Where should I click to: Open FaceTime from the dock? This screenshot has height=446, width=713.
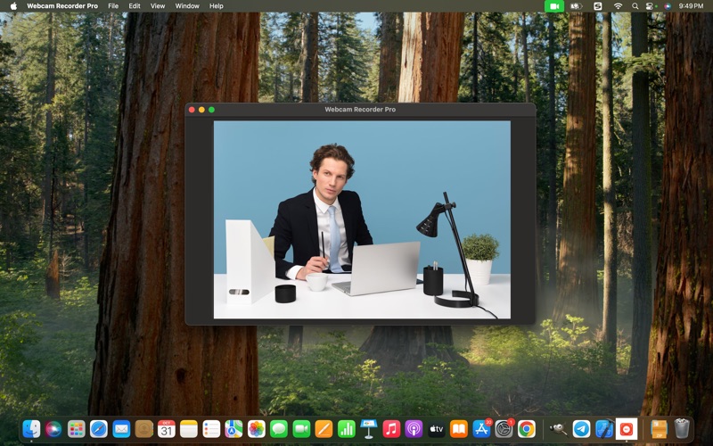pos(301,428)
